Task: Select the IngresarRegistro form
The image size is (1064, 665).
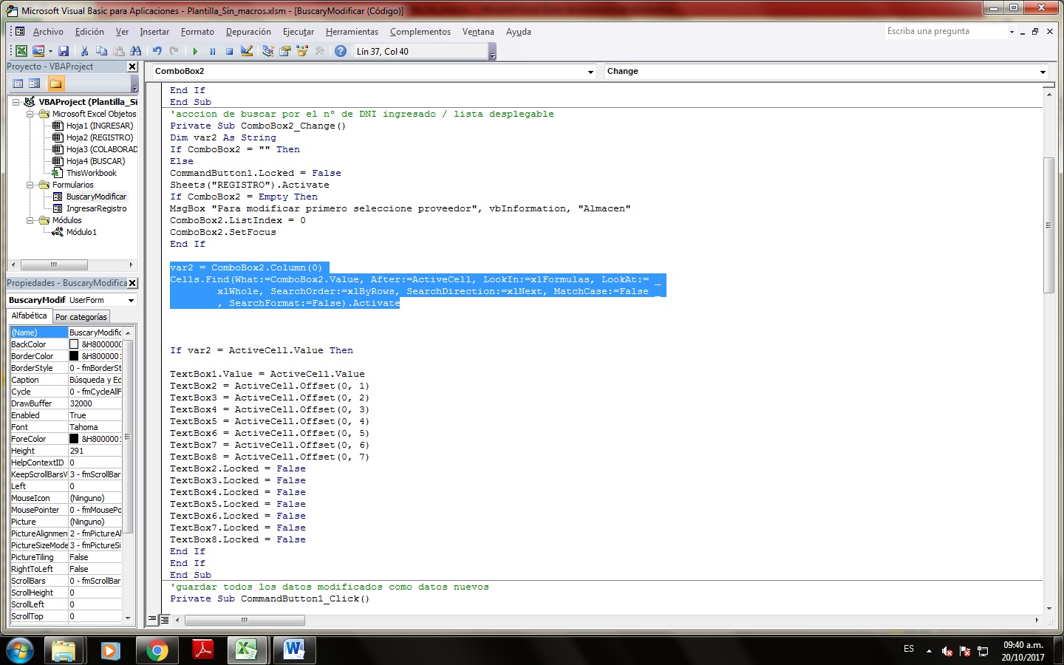Action: click(x=96, y=208)
